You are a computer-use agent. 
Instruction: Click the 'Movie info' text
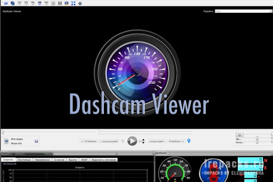[x=16, y=143]
